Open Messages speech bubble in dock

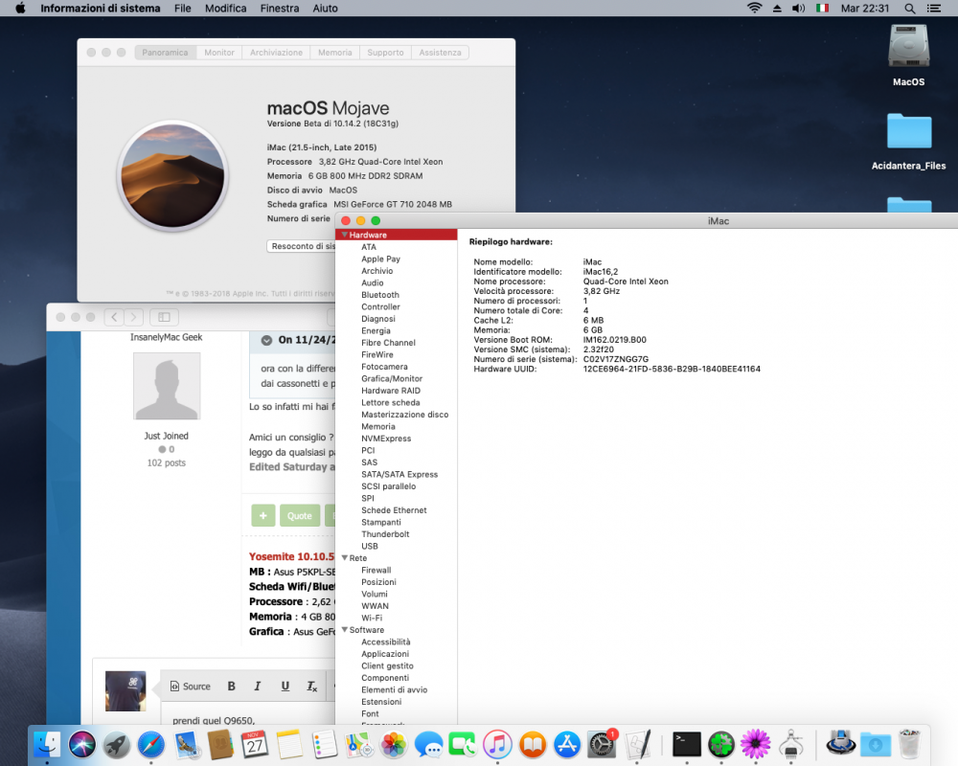(x=428, y=744)
